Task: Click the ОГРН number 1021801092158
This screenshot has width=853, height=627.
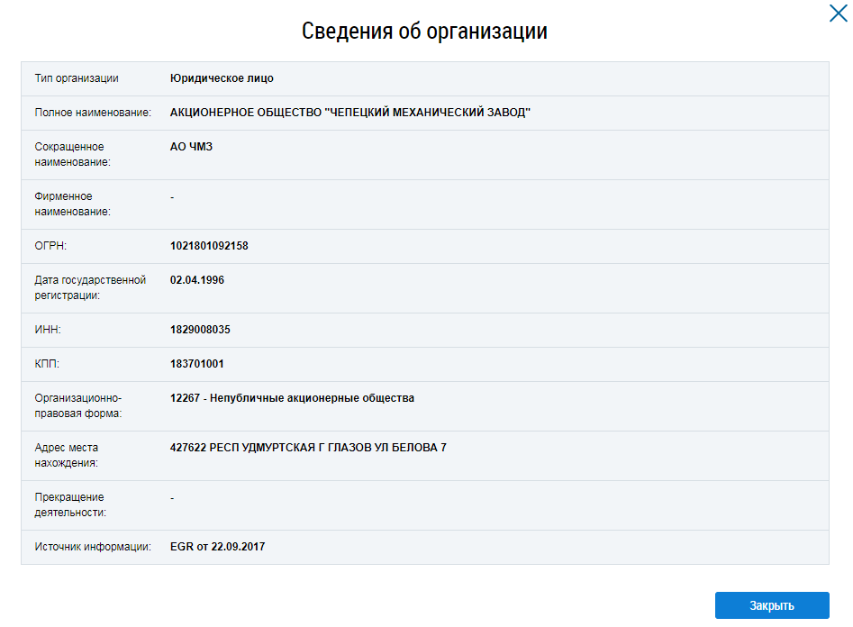Action: pyautogui.click(x=209, y=246)
